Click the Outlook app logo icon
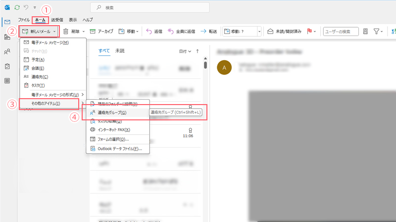Image resolution: width=396 pixels, height=222 pixels. 7,7
